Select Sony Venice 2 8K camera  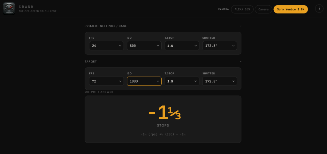pyautogui.click(x=291, y=9)
